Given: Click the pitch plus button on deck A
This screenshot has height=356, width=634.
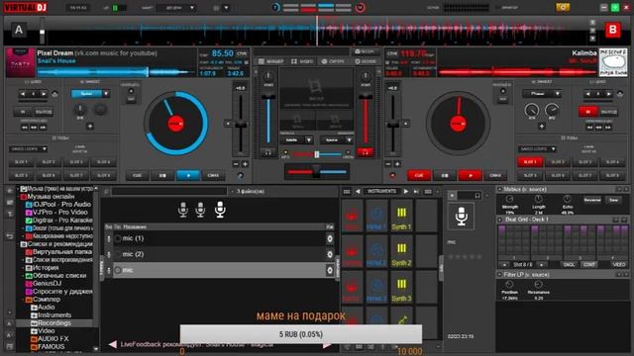Looking at the screenshot, I should pyautogui.click(x=245, y=164).
